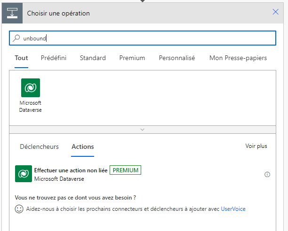Switch to the Prédéfini tab

[x=54, y=58]
